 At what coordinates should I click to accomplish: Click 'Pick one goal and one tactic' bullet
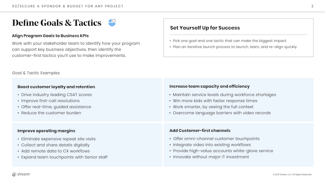click(229, 41)
